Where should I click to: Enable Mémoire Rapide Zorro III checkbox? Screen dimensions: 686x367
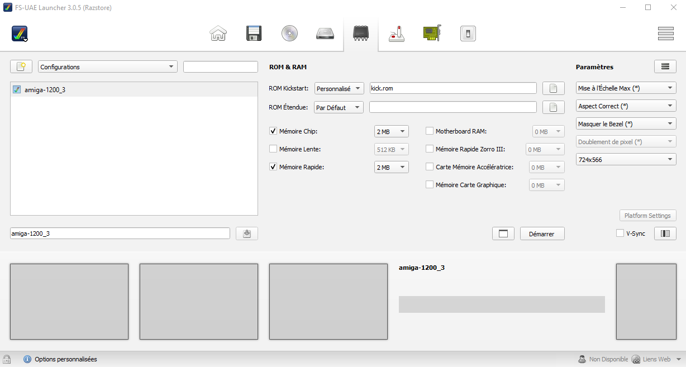430,149
